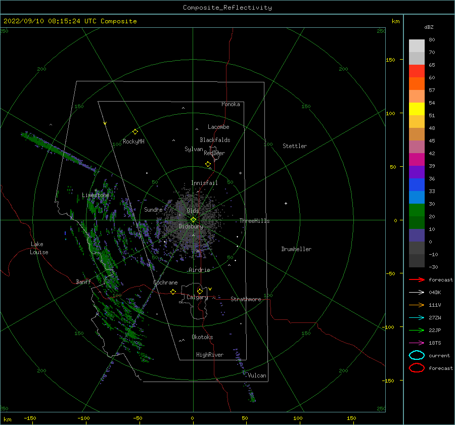Click the dBZ legend heading

(429, 27)
